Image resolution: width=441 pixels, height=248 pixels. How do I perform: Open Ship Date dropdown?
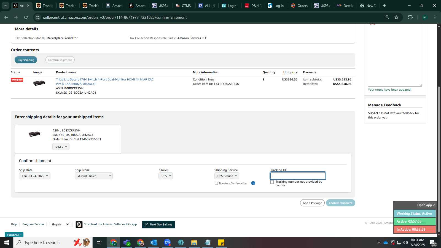(x=34, y=176)
